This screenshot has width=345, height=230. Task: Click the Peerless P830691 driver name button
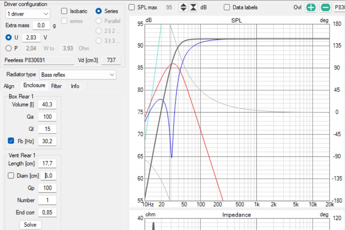pyautogui.click(x=38, y=60)
